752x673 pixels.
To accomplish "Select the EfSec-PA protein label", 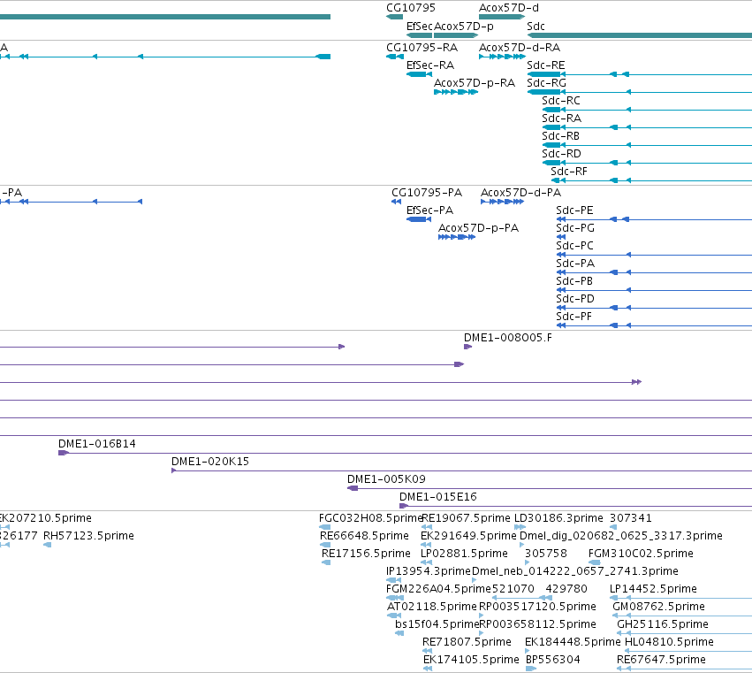I will click(x=429, y=210).
